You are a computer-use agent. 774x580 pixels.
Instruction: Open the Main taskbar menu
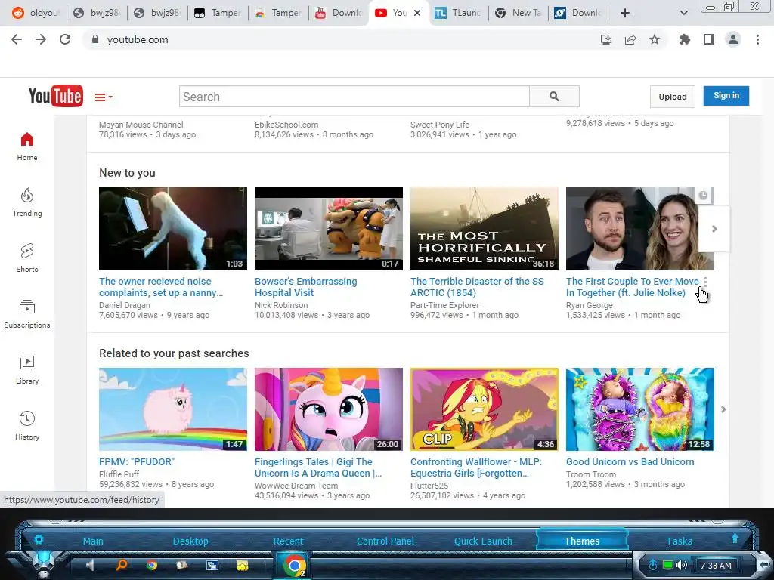coord(93,541)
